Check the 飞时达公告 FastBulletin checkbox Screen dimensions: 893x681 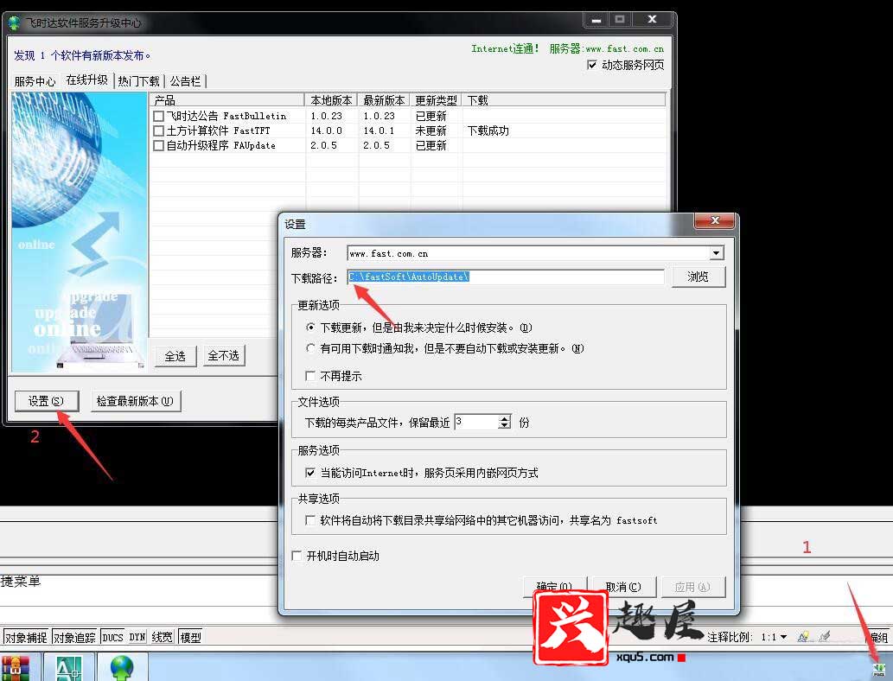[x=159, y=116]
